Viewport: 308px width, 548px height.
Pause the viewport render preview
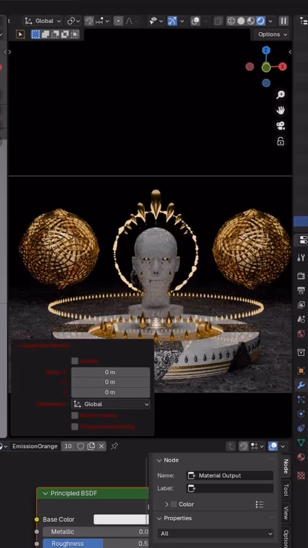pyautogui.click(x=283, y=21)
